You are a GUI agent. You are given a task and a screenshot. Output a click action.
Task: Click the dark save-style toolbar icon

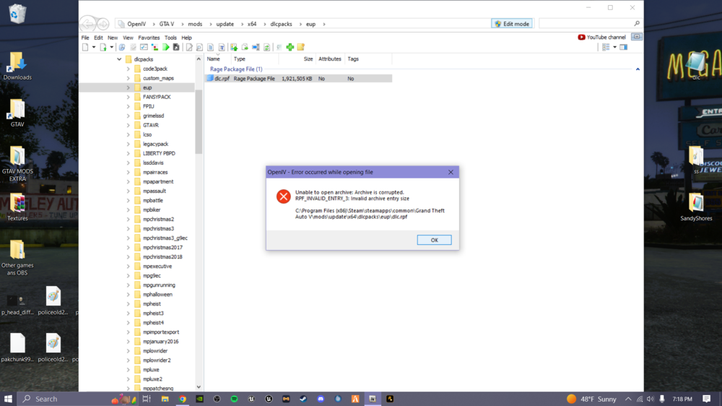pyautogui.click(x=176, y=47)
